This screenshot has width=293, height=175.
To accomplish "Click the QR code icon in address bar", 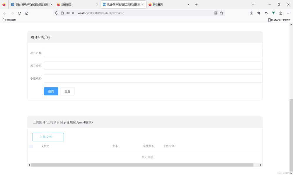I will point(216,13).
